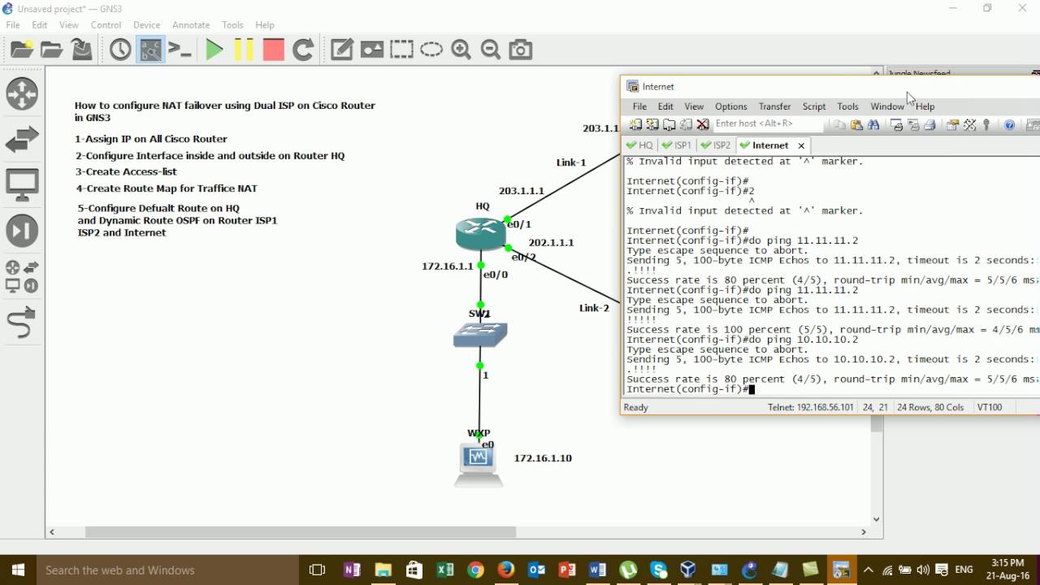Select the HQ router on the canvas
The width and height of the screenshot is (1040, 585).
pyautogui.click(x=480, y=234)
